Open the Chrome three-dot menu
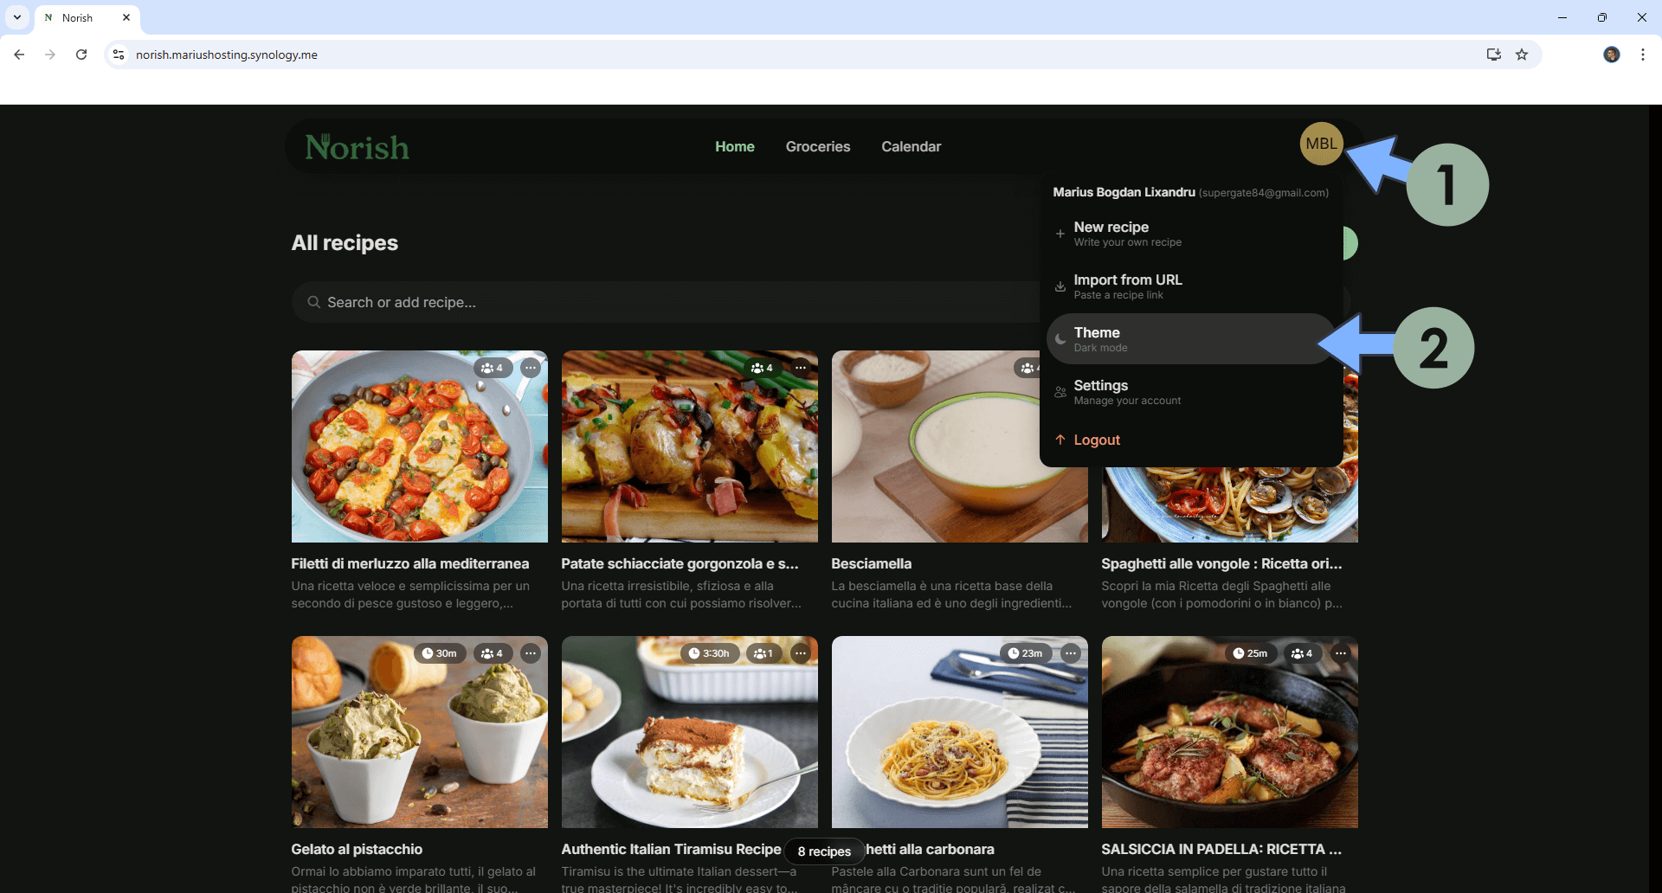This screenshot has width=1662, height=893. tap(1642, 55)
